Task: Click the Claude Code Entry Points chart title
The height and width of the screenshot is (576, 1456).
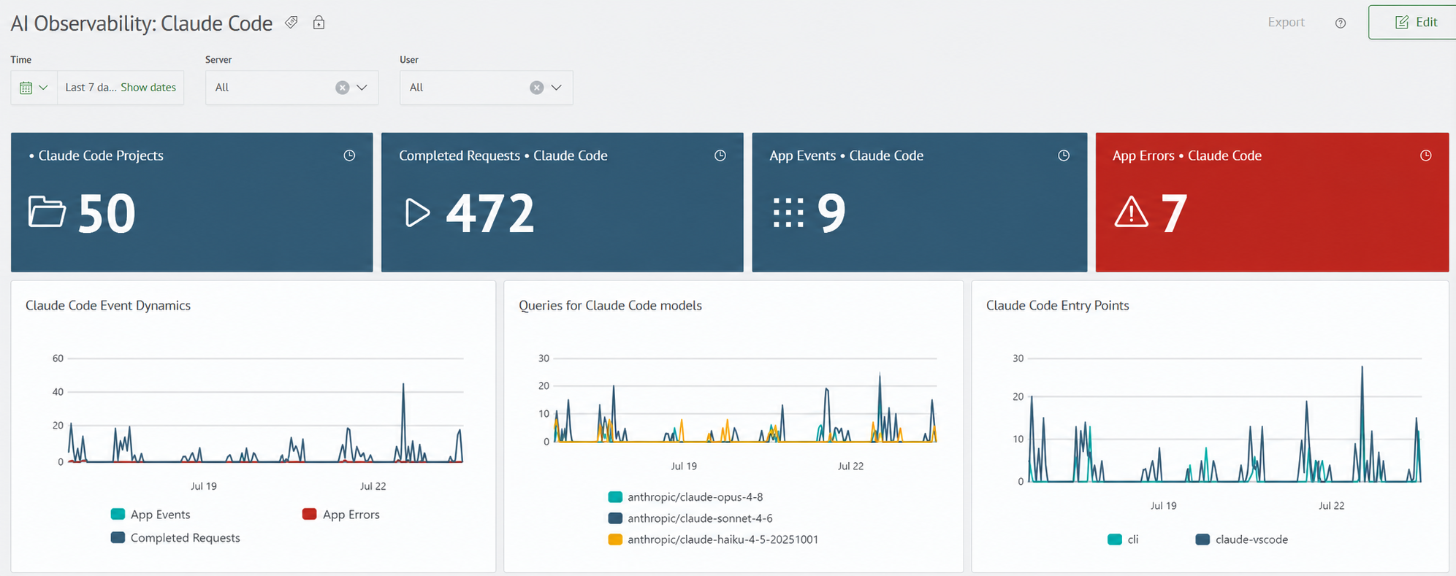Action: tap(1057, 305)
